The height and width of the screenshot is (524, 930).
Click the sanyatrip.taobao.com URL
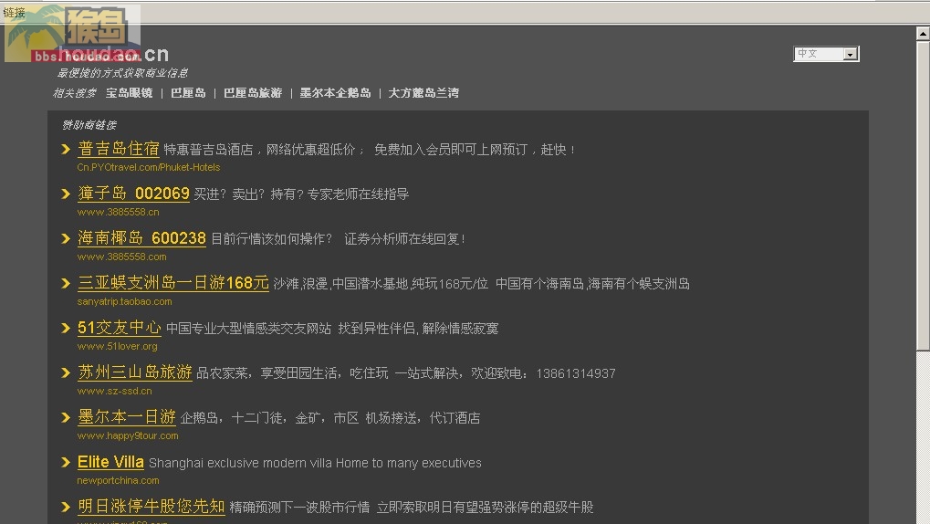tap(124, 301)
